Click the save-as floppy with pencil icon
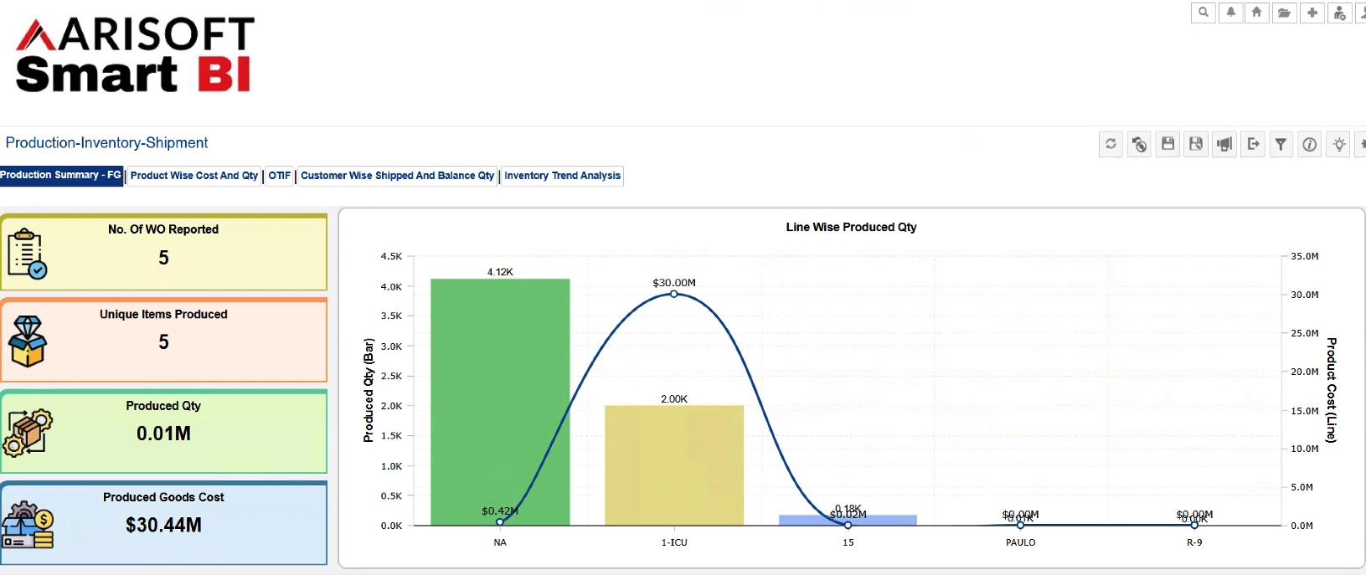The image size is (1366, 575). point(1196,144)
